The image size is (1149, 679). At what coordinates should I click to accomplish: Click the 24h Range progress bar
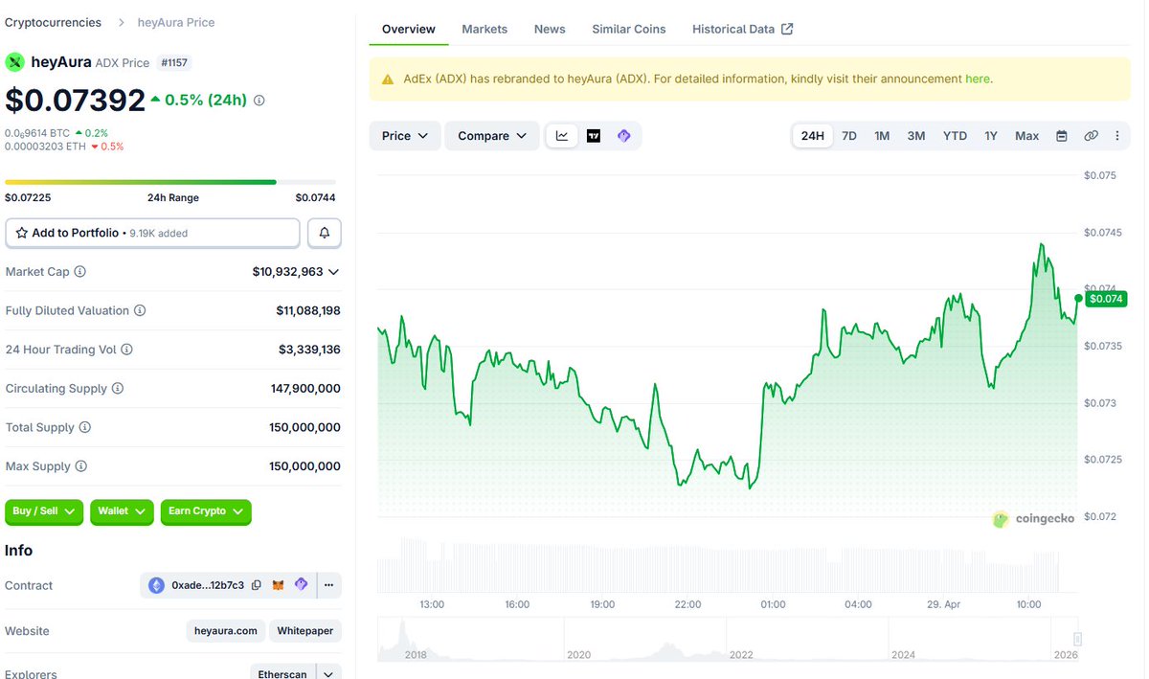pyautogui.click(x=170, y=182)
